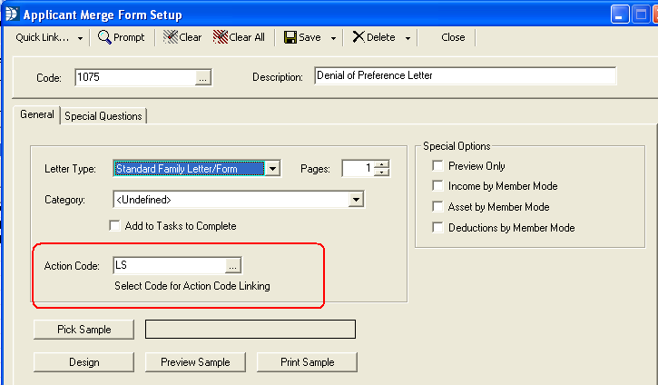Click the Pick Sample button
This screenshot has height=385, width=658.
coord(84,330)
